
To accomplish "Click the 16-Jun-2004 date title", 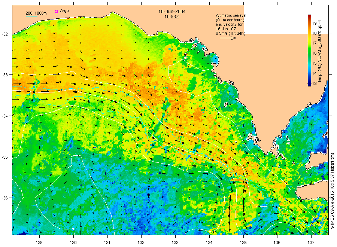I will tap(172, 11).
